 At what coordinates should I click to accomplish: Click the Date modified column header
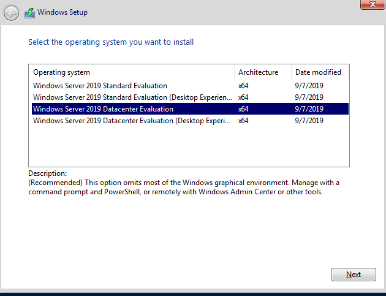tap(318, 72)
